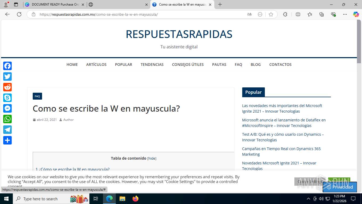Go back to previous page
Viewport: 362px width, 204px height.
(7, 14)
